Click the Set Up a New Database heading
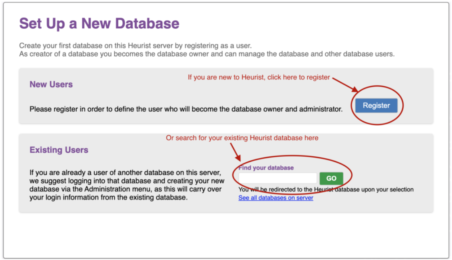The width and height of the screenshot is (452, 260). (99, 24)
